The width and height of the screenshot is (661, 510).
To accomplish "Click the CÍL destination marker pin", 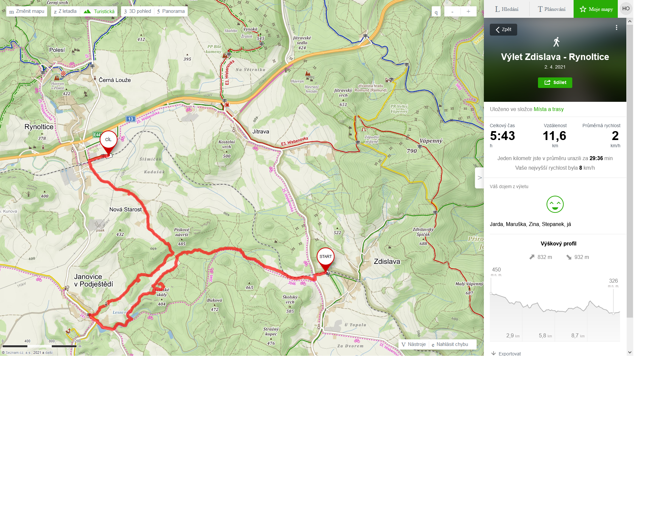I will [109, 142].
